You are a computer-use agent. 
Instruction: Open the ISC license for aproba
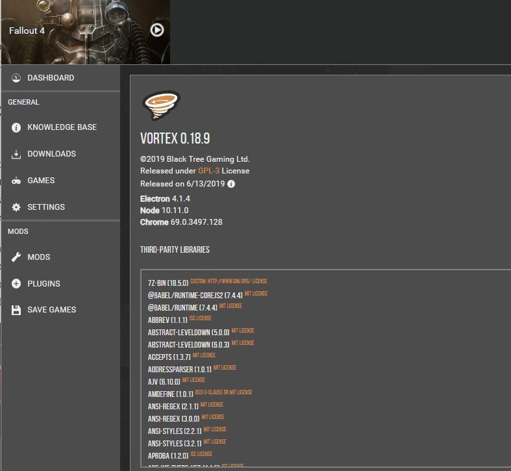[x=201, y=454]
